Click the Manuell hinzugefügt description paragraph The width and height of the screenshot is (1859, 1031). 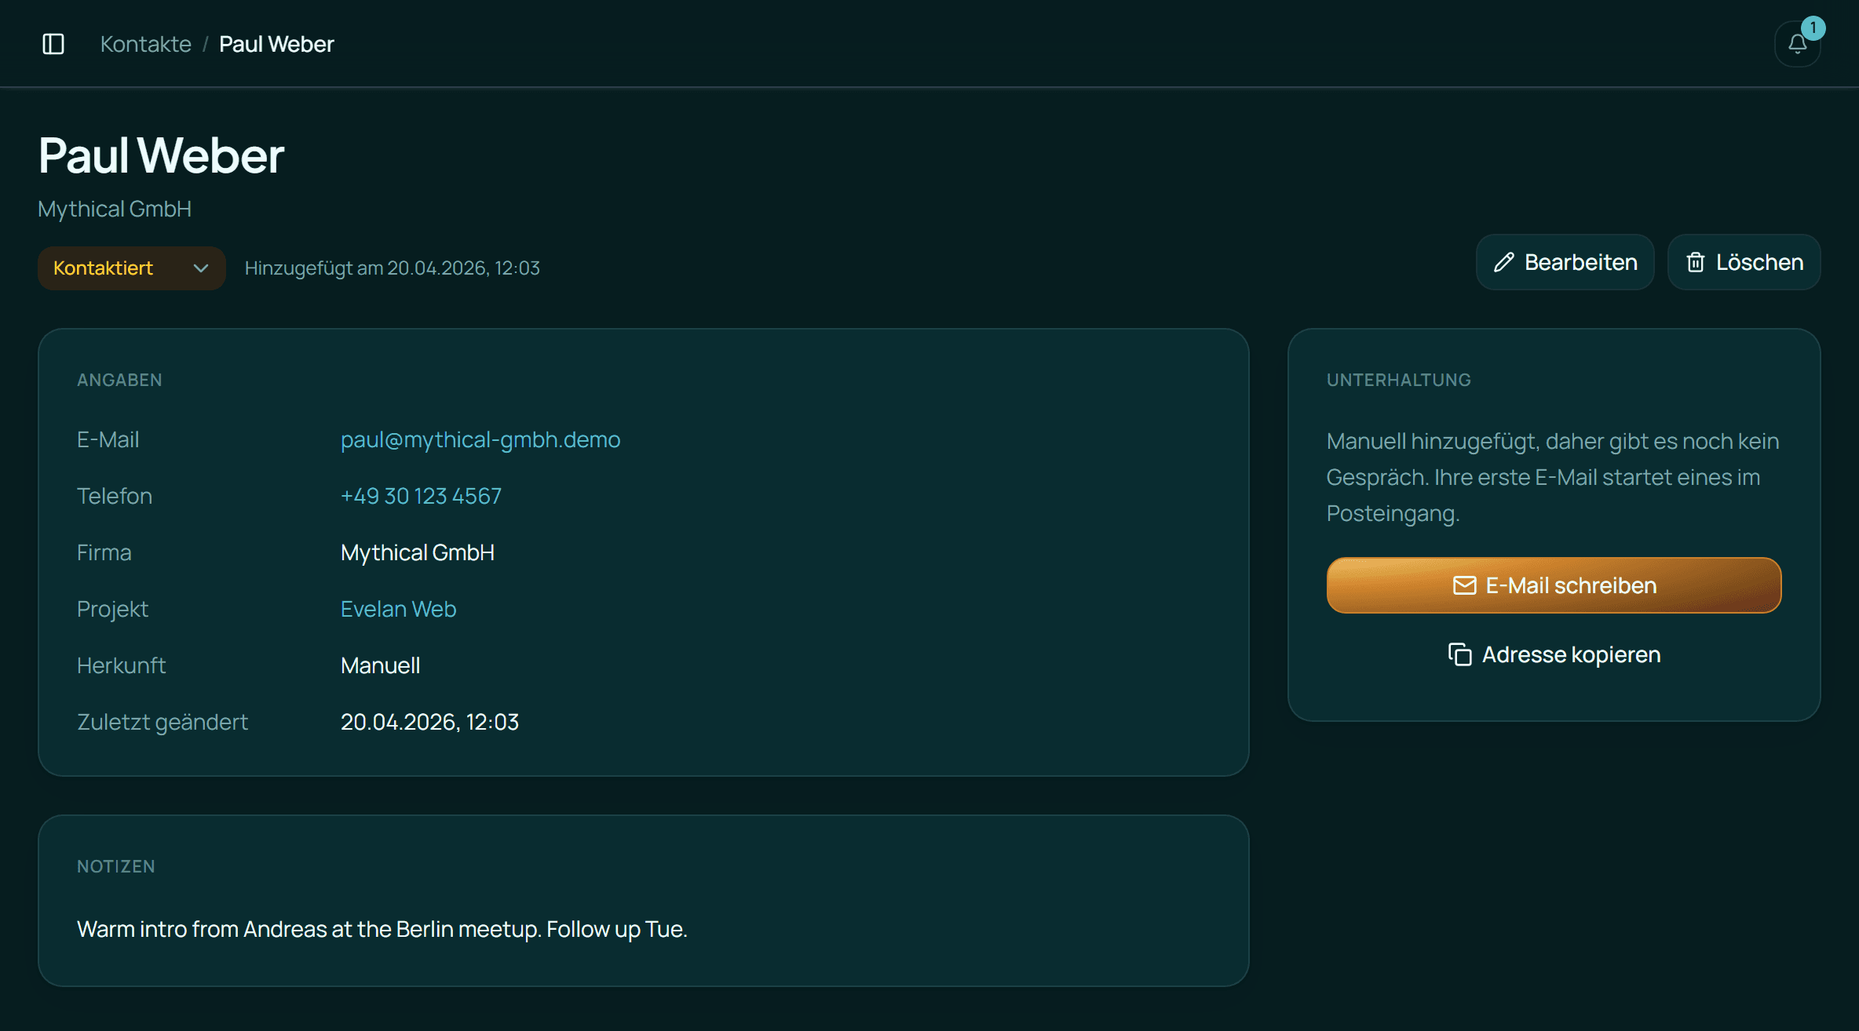tap(1553, 477)
